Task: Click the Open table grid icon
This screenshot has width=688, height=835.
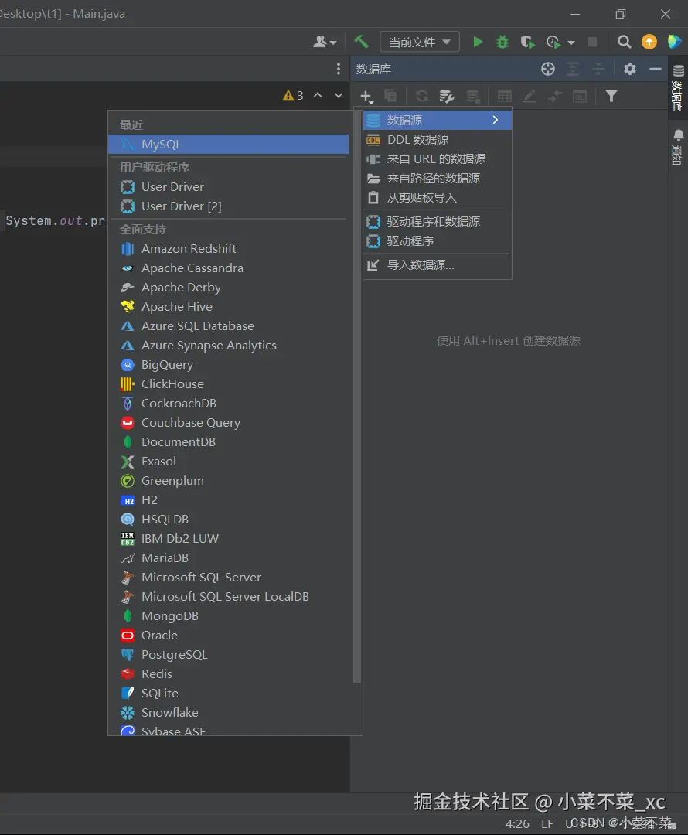Action: tap(504, 96)
